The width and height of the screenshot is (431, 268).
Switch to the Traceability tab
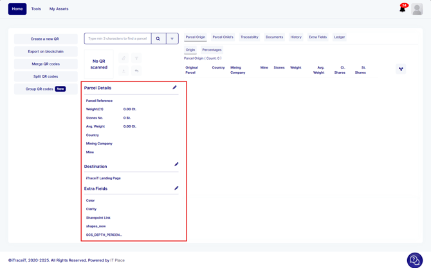tap(249, 37)
